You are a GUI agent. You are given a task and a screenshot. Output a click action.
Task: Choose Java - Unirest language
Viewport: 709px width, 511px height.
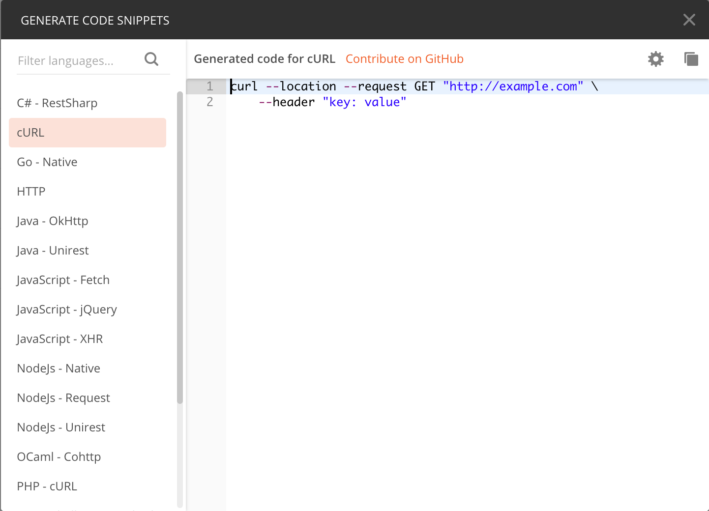click(53, 250)
